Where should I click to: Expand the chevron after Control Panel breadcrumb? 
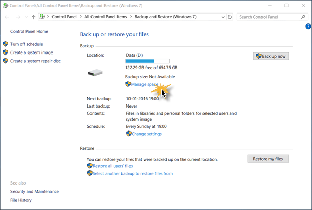tap(80, 17)
